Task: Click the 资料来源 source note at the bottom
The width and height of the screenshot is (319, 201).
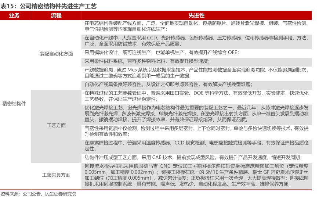Action: (x=39, y=194)
